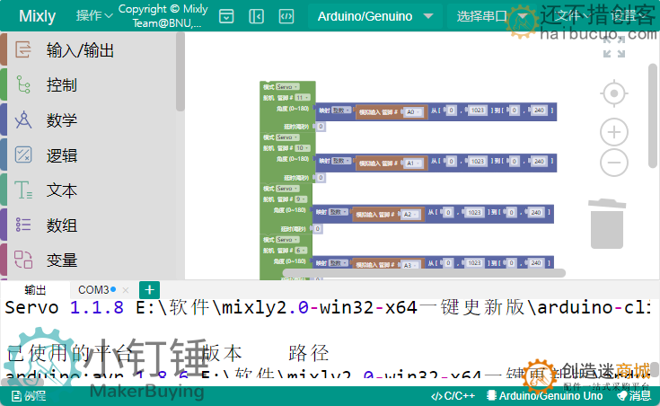The height and width of the screenshot is (406, 660).
Task: Select the 数组 category label
Action: (x=62, y=225)
